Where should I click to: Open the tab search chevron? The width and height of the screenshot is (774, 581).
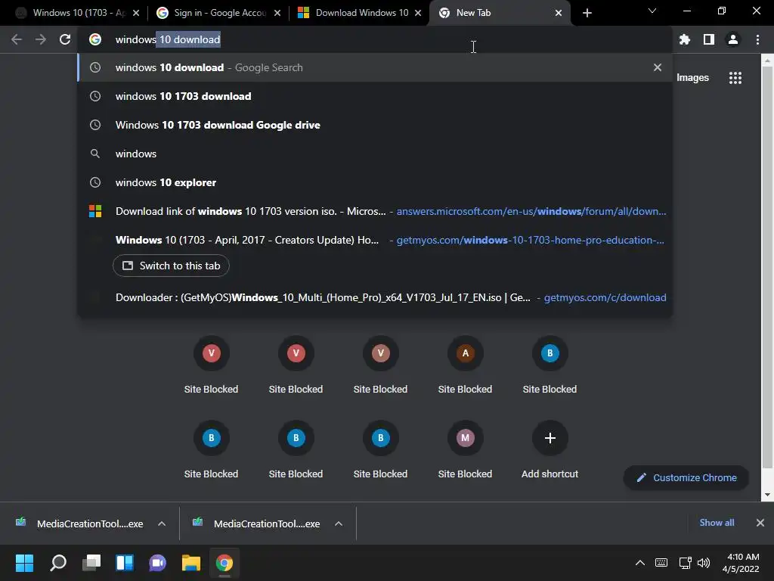(652, 11)
